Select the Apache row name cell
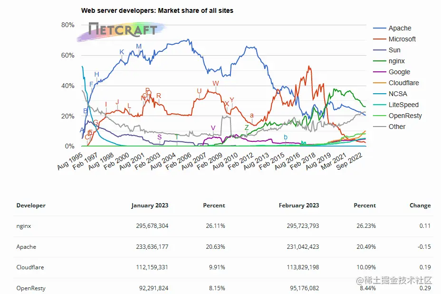This screenshot has width=441, height=294. [x=27, y=247]
